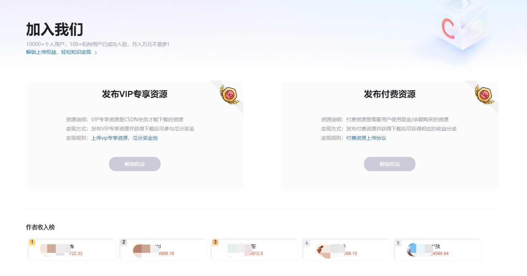The height and width of the screenshot is (276, 527).
Task: Click the number 4 rank marker
Action: [x=307, y=242]
